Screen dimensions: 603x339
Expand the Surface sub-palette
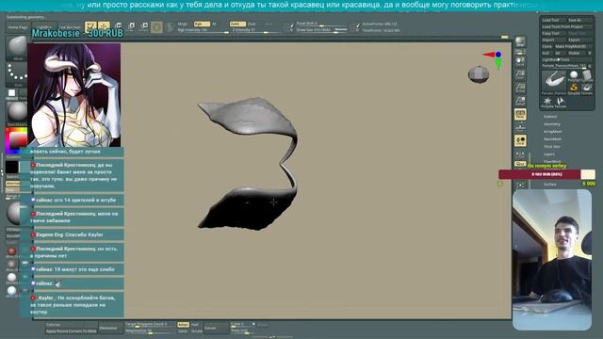point(550,185)
